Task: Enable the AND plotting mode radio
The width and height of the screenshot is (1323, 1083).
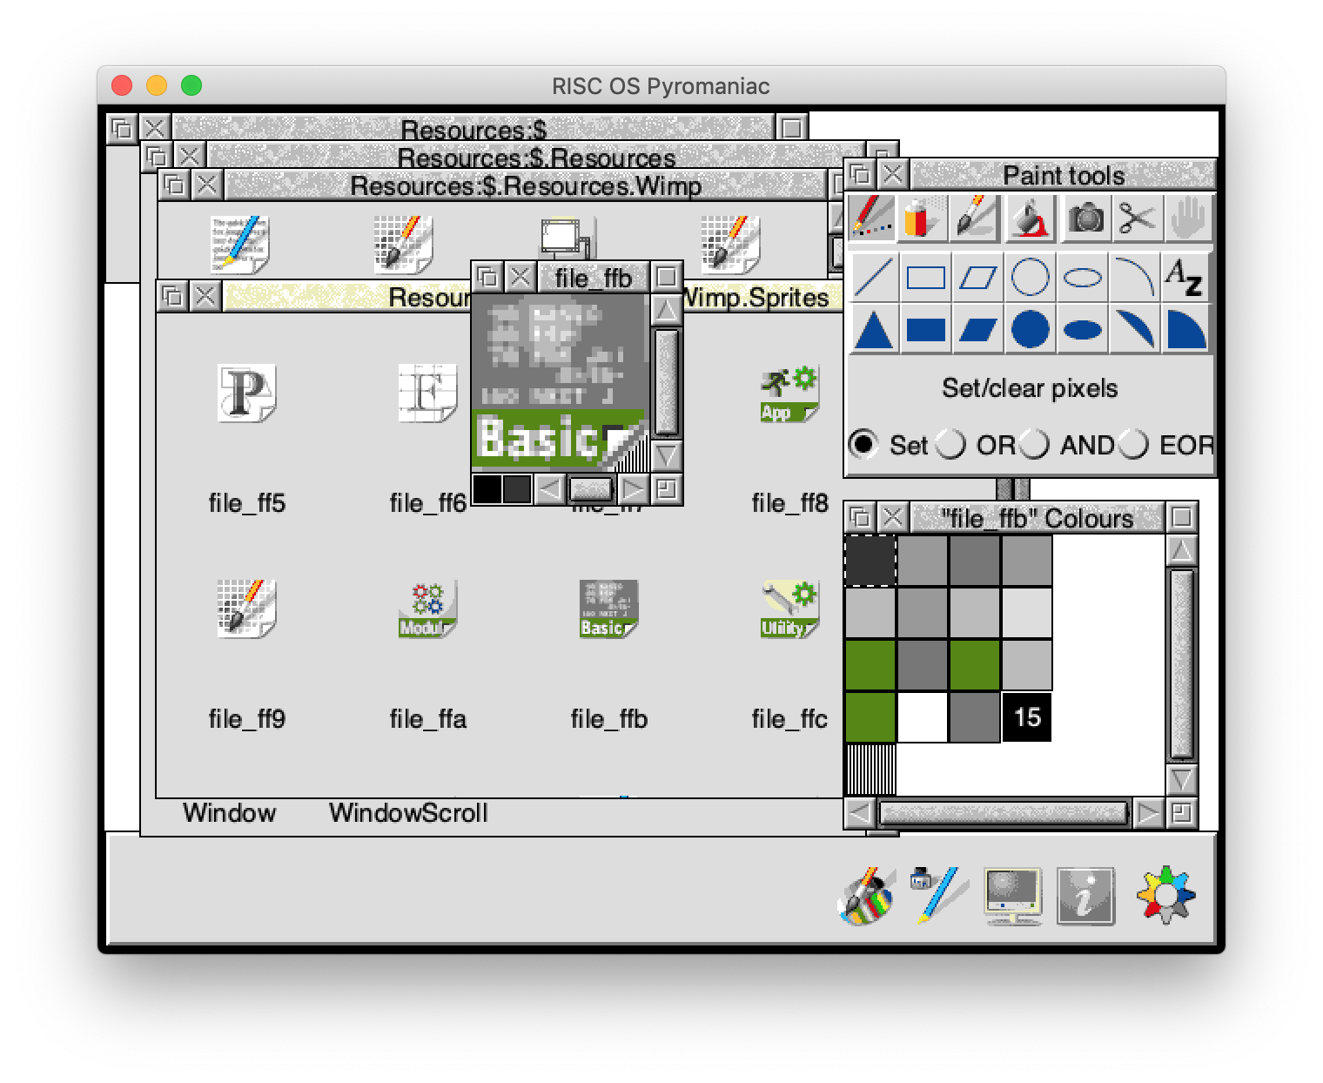Action: point(1034,445)
